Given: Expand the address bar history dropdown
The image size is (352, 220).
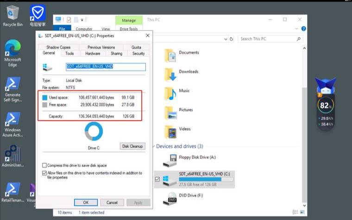Looking at the screenshot, I should [x=226, y=39].
